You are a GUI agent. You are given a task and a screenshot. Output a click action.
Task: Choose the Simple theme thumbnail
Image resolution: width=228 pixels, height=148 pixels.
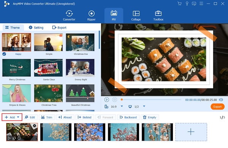point(48,42)
